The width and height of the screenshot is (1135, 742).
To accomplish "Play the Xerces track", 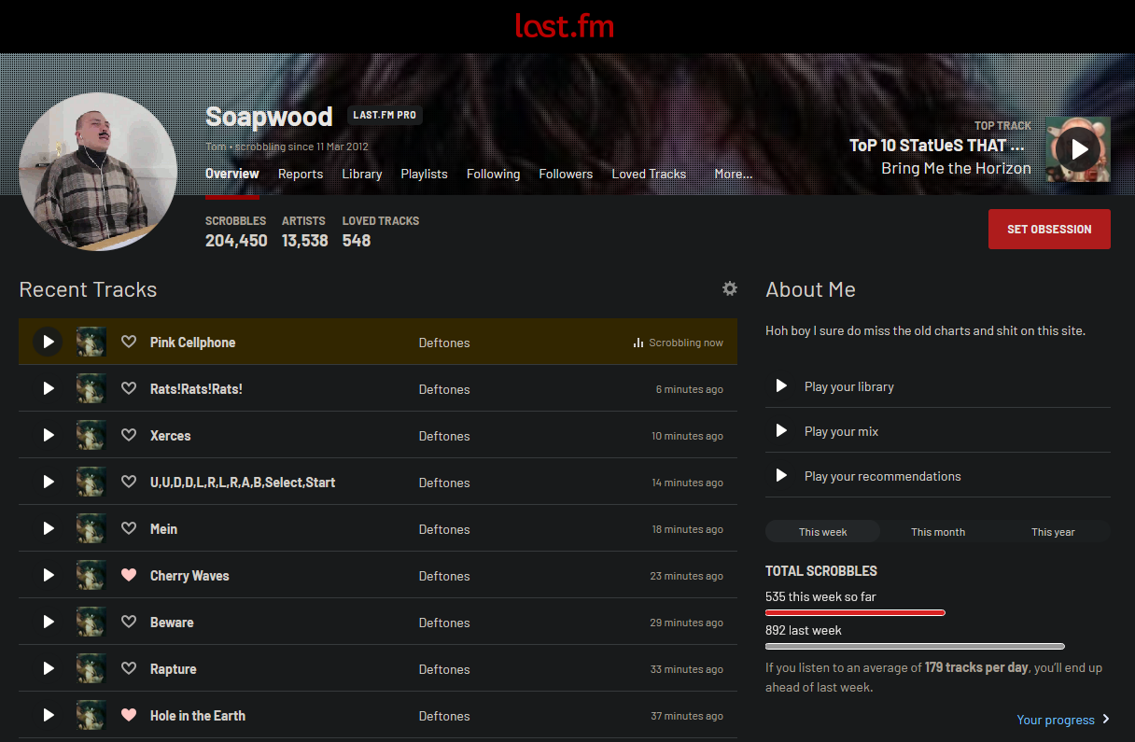I will 49,436.
